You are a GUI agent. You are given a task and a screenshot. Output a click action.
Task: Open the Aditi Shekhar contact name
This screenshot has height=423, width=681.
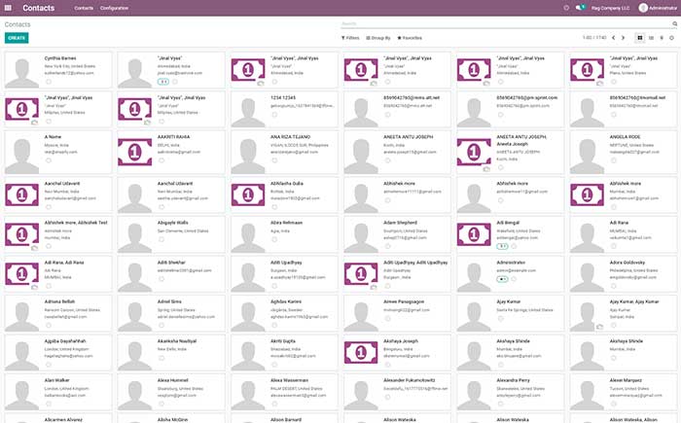171,263
